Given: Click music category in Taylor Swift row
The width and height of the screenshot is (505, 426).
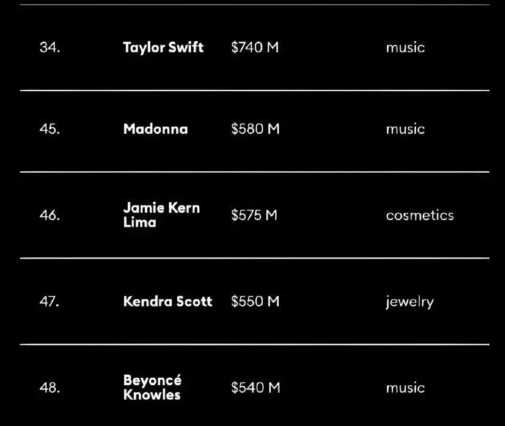Looking at the screenshot, I should click(x=405, y=48).
